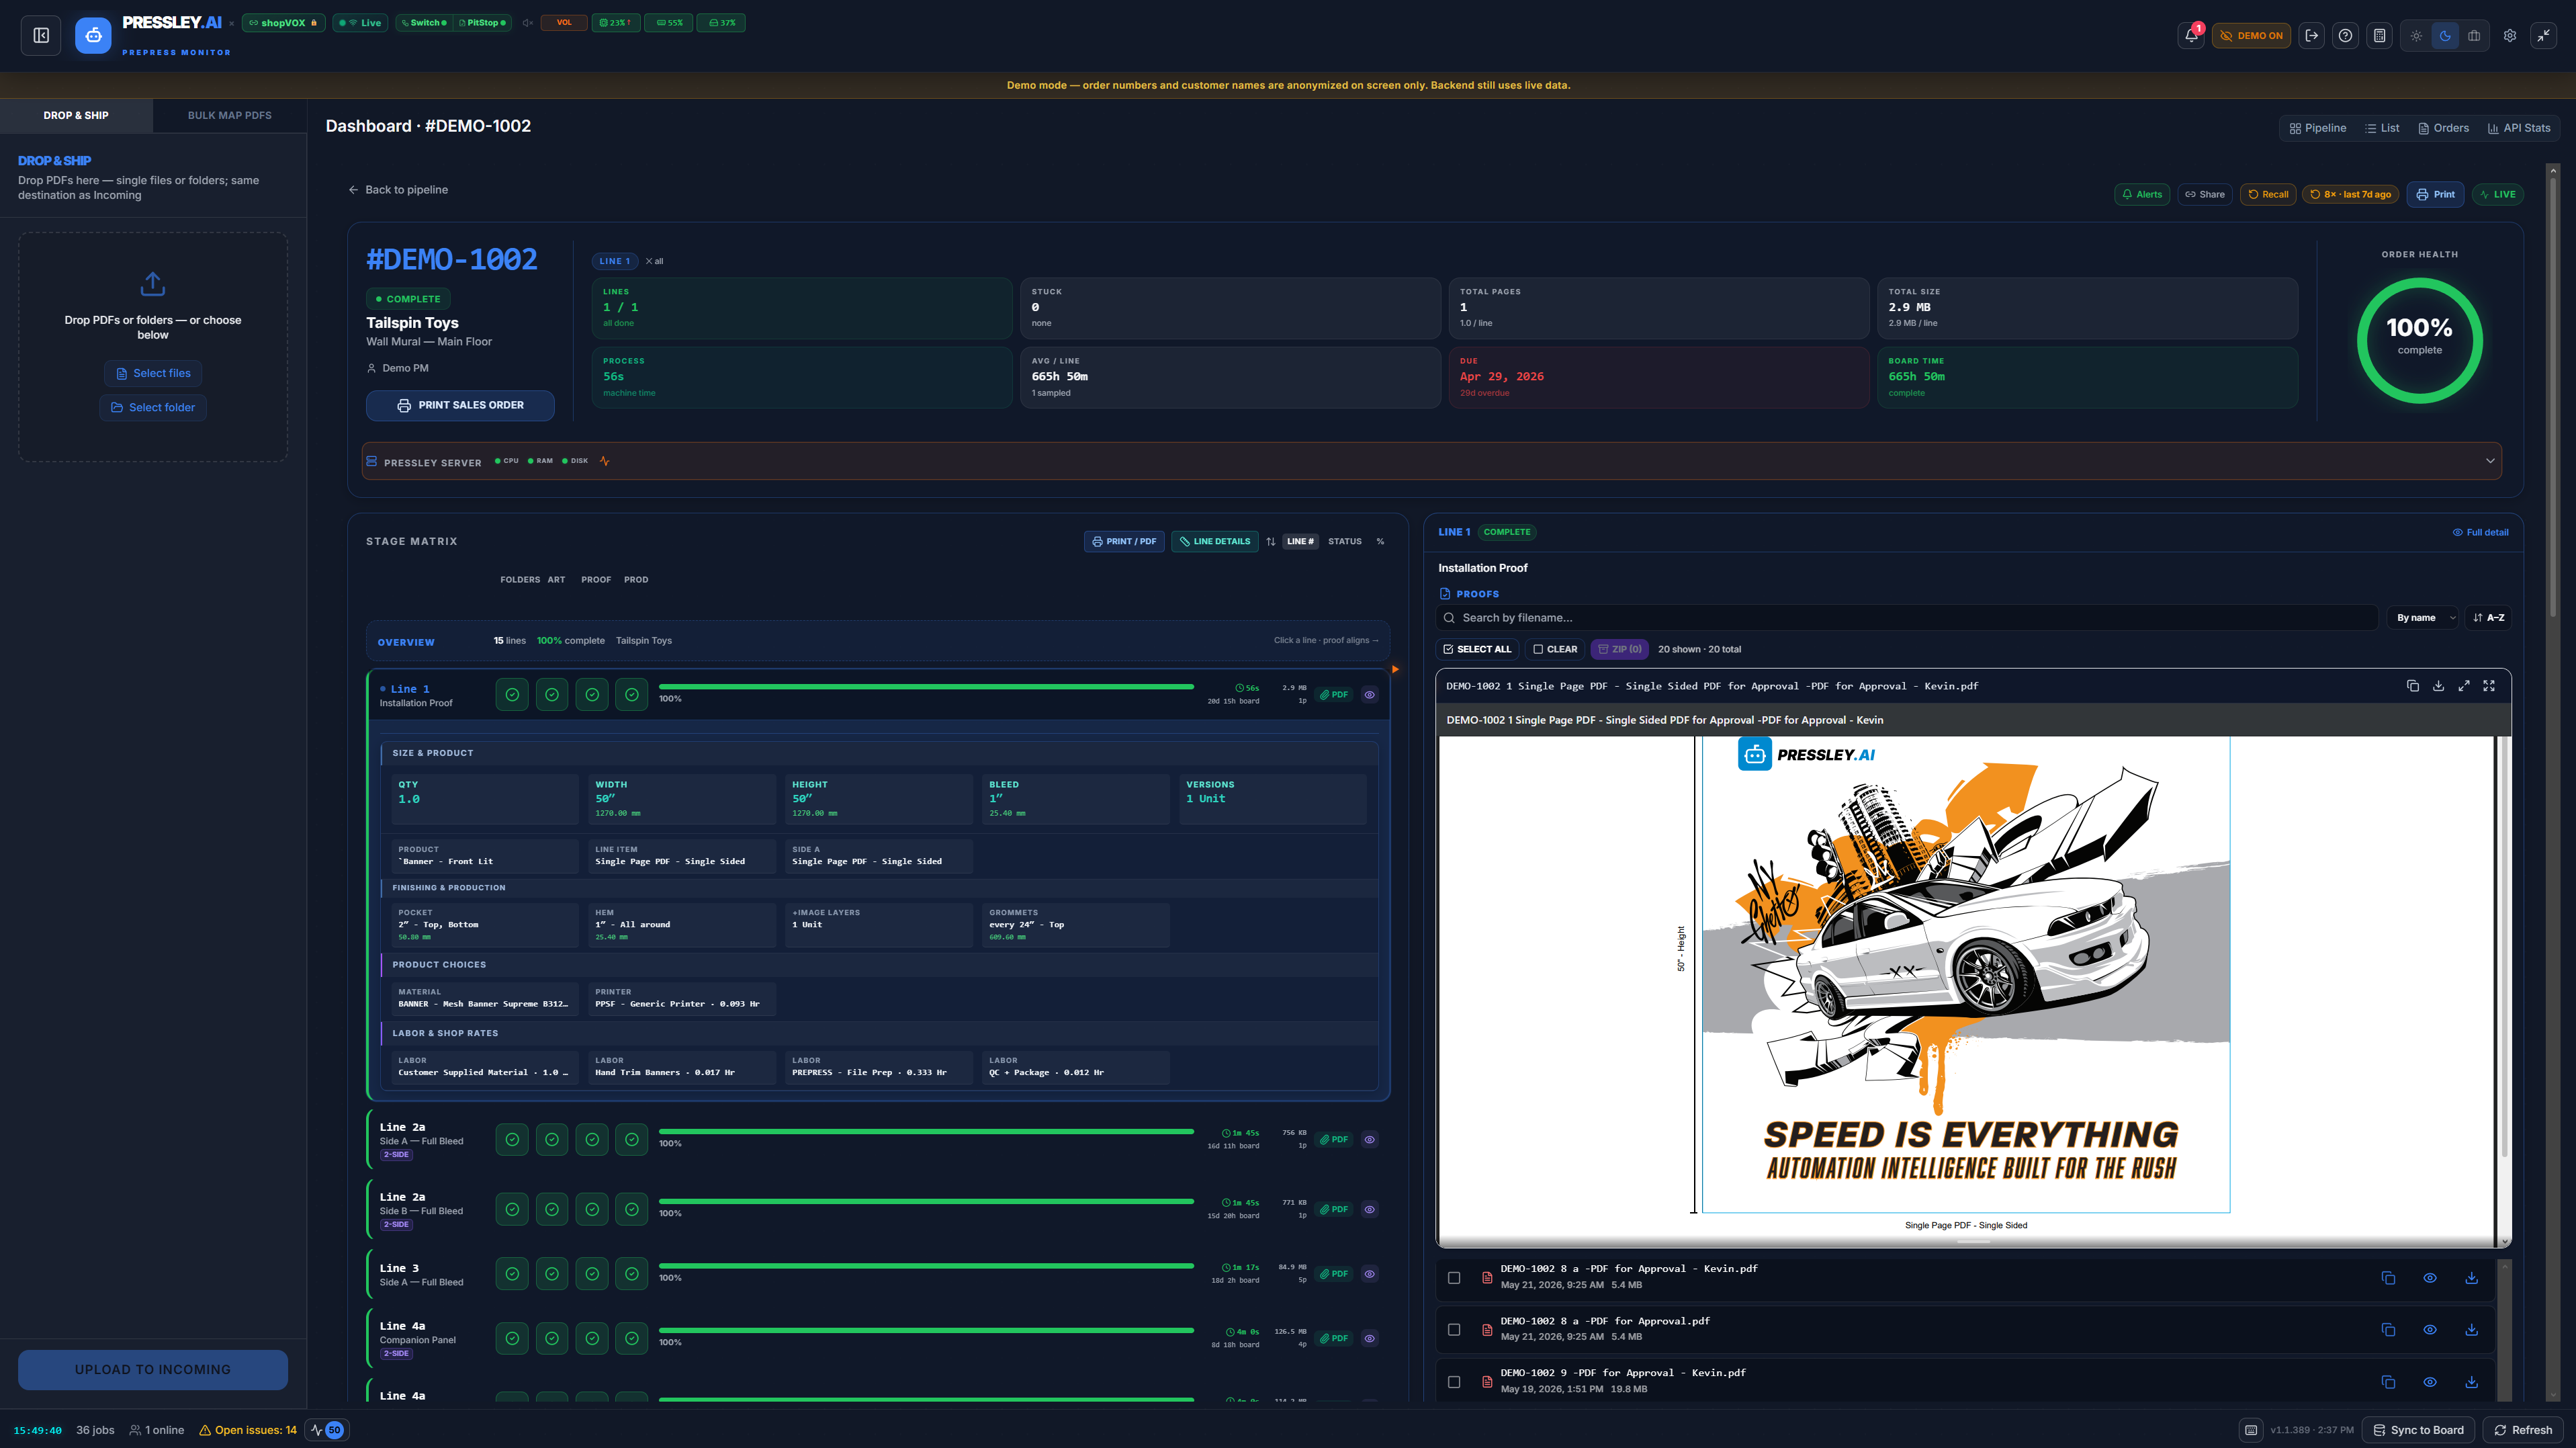
Task: Click the Recall button
Action: (2268, 194)
